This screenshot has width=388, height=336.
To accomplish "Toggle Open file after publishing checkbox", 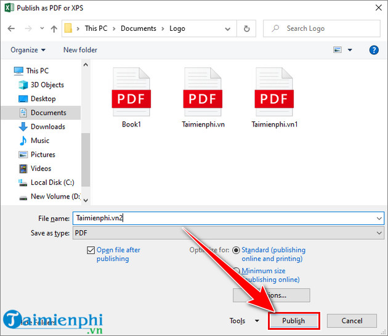I will click(x=91, y=250).
